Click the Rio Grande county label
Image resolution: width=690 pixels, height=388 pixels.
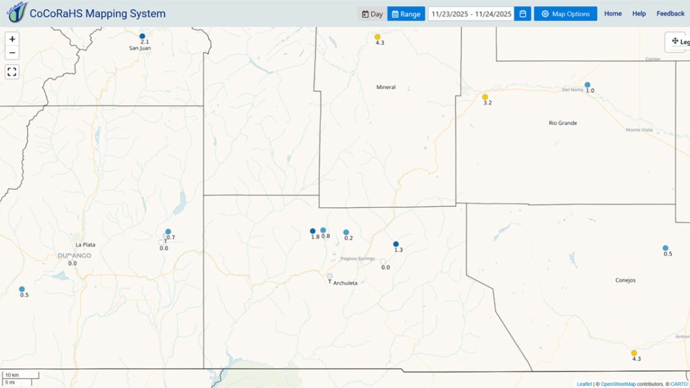(563, 123)
